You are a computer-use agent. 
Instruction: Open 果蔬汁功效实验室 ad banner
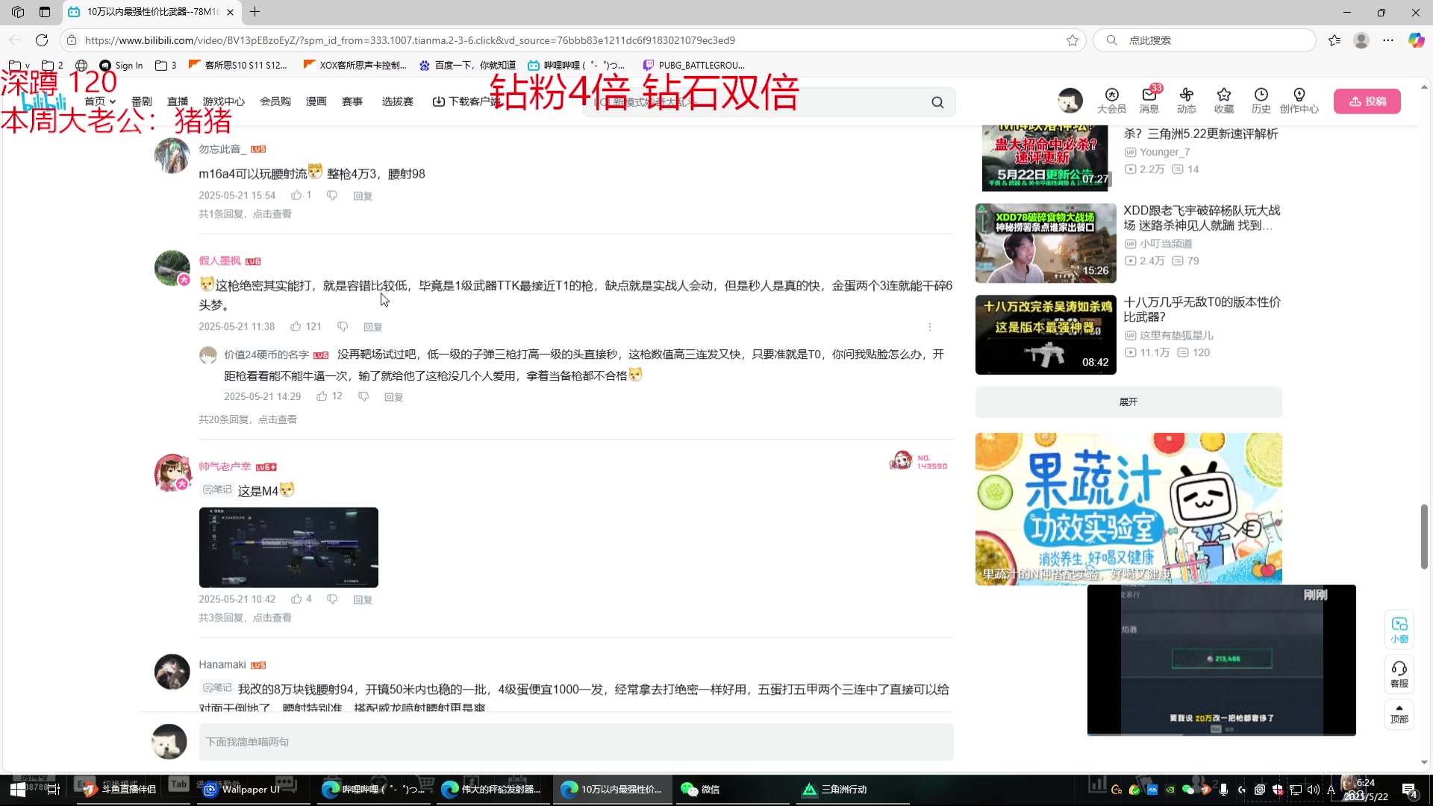click(1128, 509)
